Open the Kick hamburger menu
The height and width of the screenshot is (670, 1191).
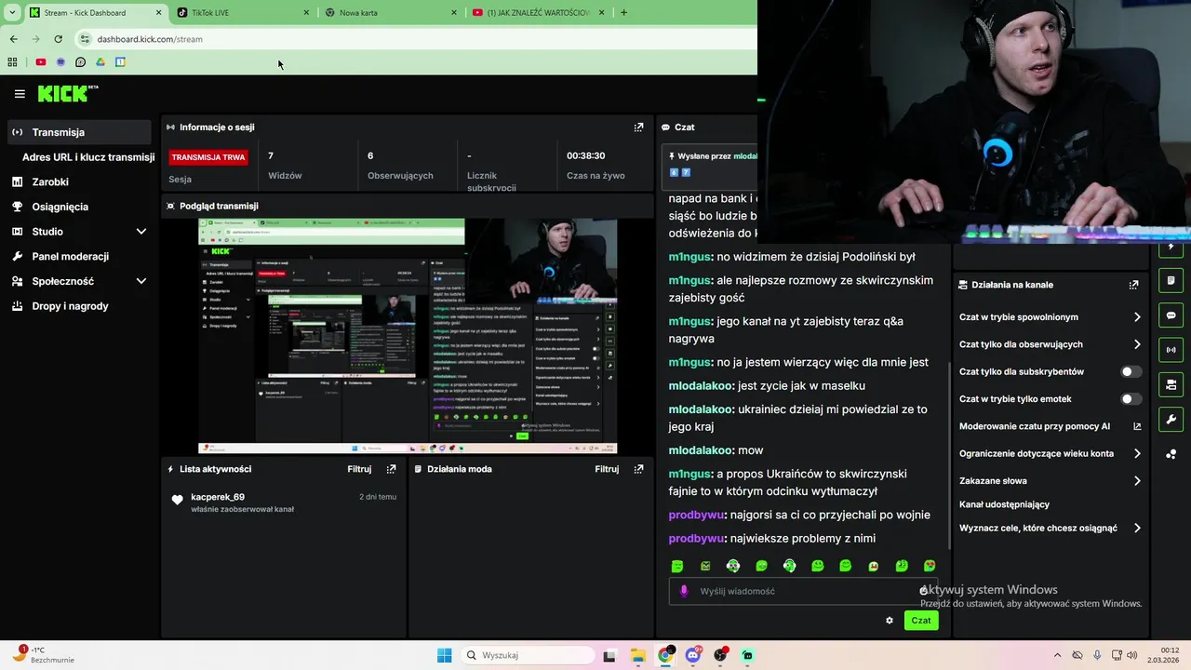pyautogui.click(x=20, y=94)
